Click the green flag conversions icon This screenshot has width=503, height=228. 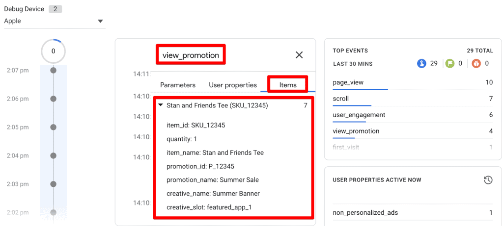coord(450,63)
